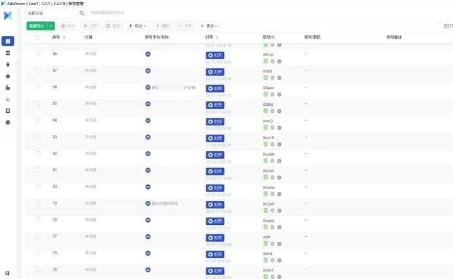Tick the checkbox for row 88
Image resolution: width=453 pixels, height=279 pixels.
38,54
